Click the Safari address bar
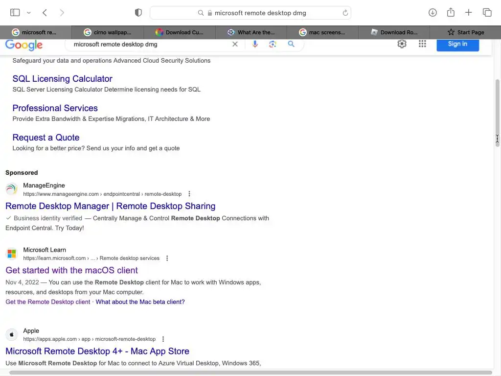501x376 pixels. pyautogui.click(x=250, y=13)
